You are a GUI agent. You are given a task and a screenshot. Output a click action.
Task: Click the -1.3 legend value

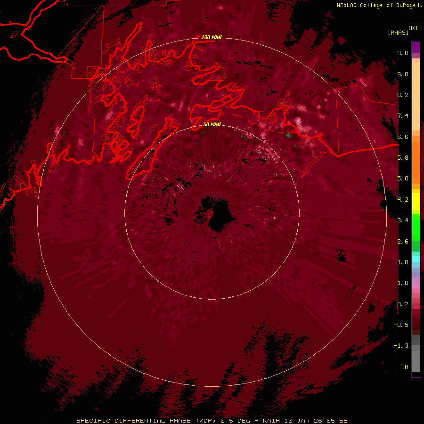point(401,346)
